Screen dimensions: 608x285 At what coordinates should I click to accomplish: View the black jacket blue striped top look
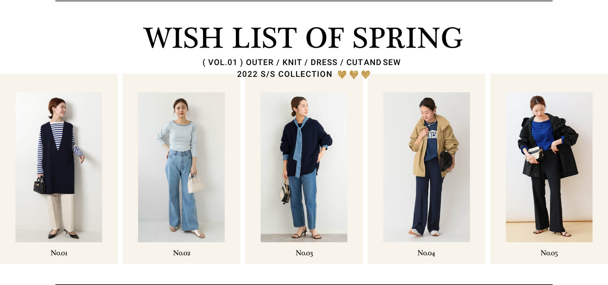(549, 167)
